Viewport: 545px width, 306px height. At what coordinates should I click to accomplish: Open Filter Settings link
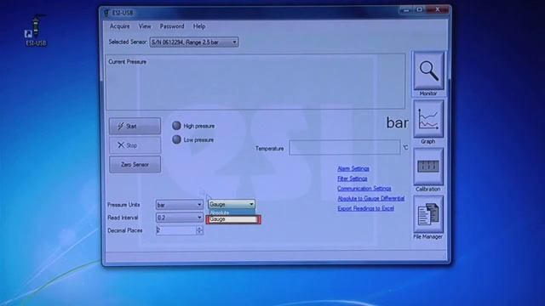(352, 178)
